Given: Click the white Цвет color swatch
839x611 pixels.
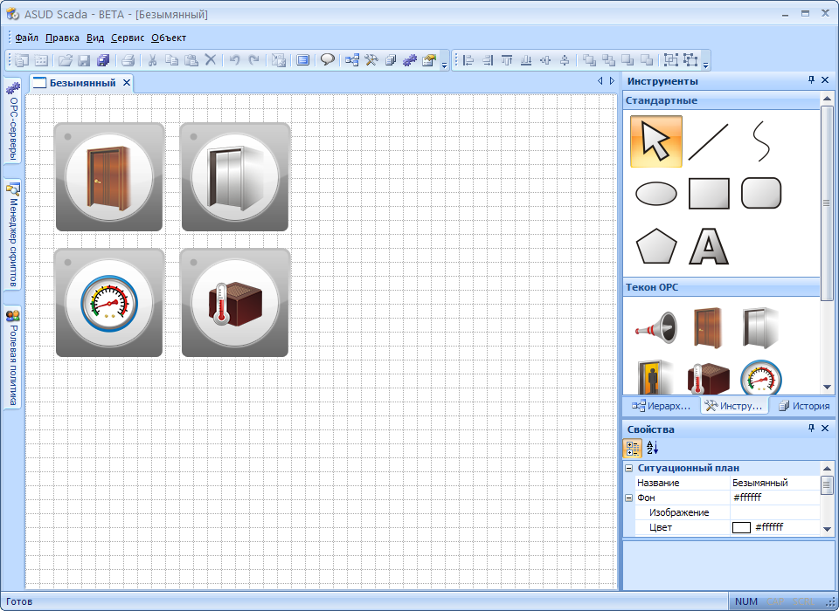Looking at the screenshot, I should coord(741,527).
